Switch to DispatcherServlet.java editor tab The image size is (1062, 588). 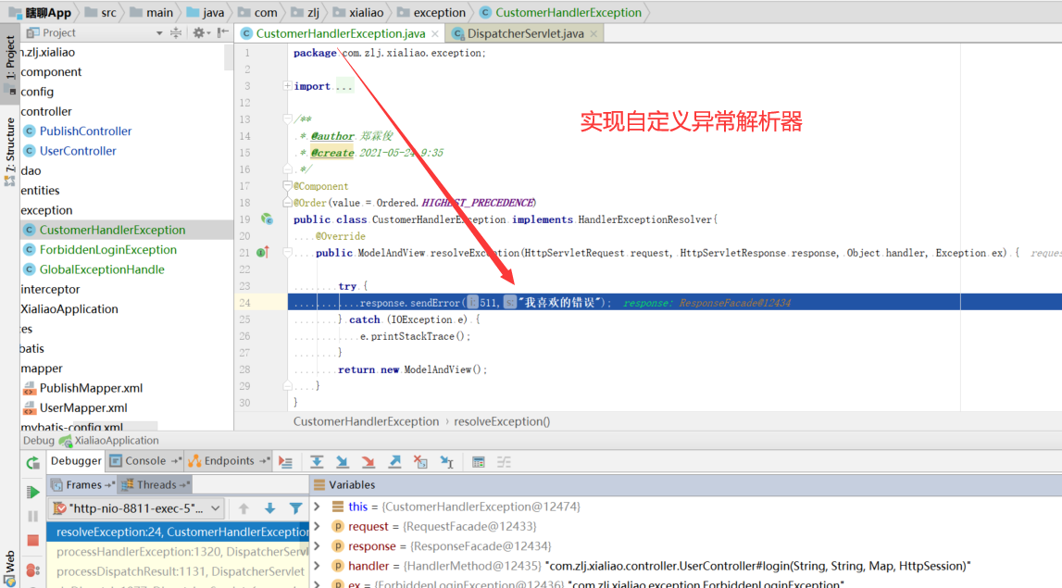[526, 34]
